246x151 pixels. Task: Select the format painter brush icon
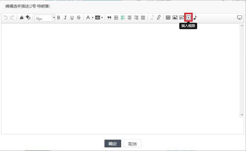[x=22, y=17]
